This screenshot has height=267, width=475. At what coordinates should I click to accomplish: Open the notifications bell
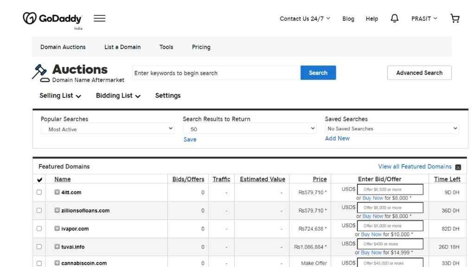(x=394, y=19)
